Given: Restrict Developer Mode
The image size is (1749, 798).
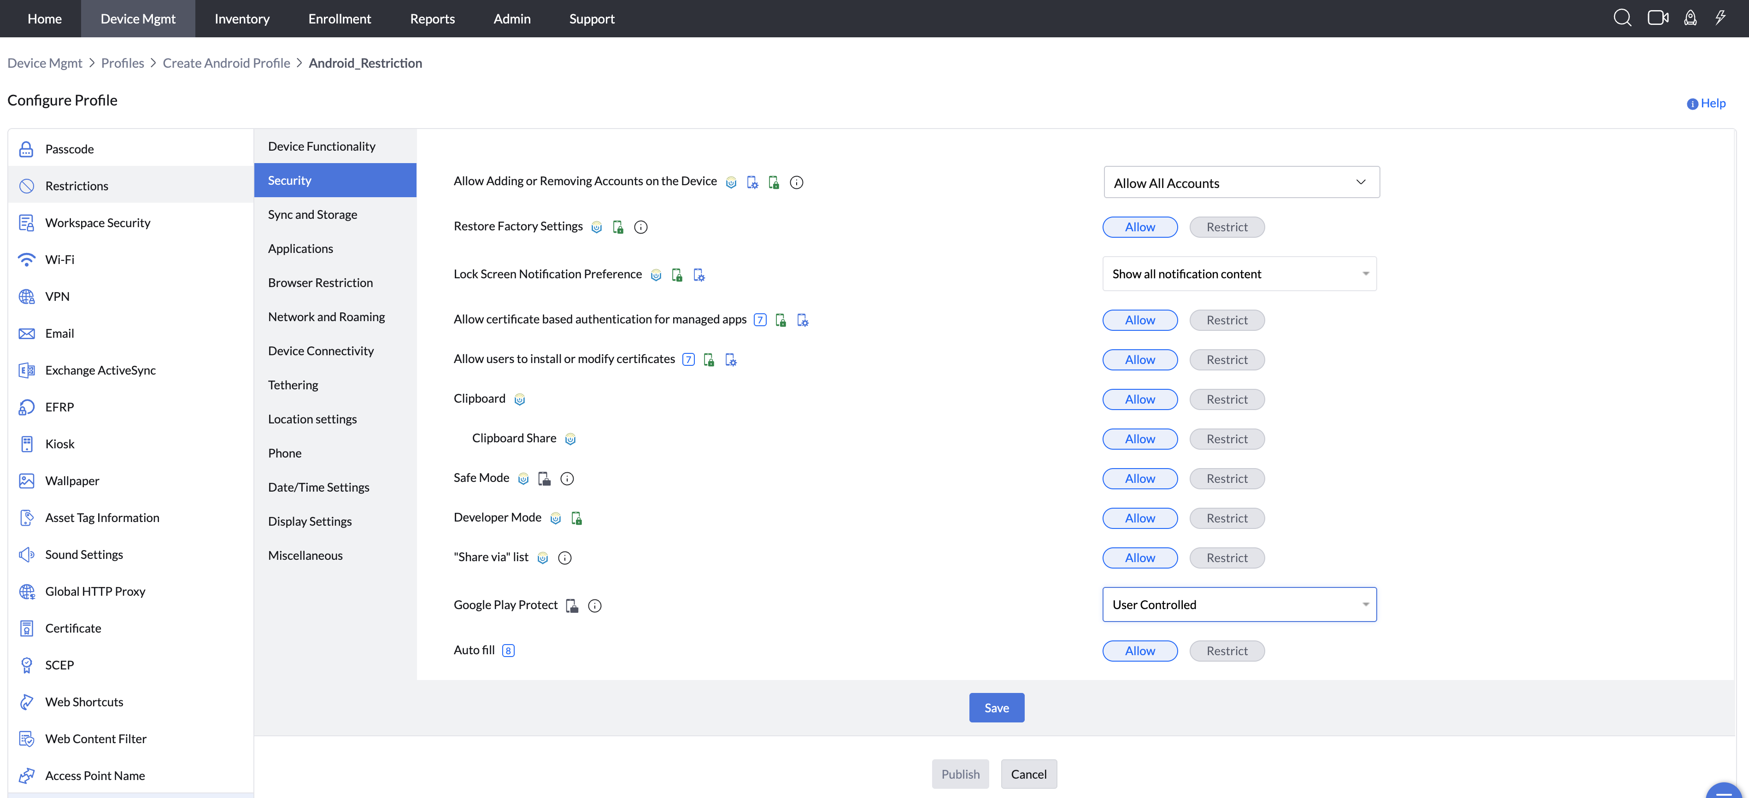Looking at the screenshot, I should pos(1226,517).
